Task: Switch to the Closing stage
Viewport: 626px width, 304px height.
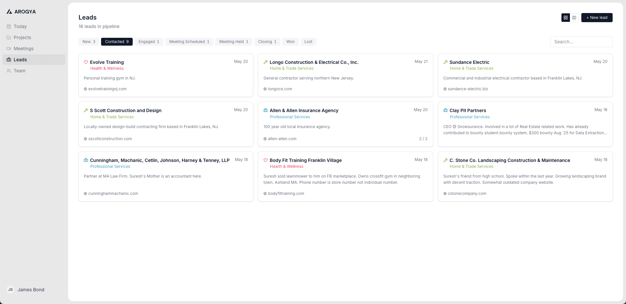Action: [267, 42]
